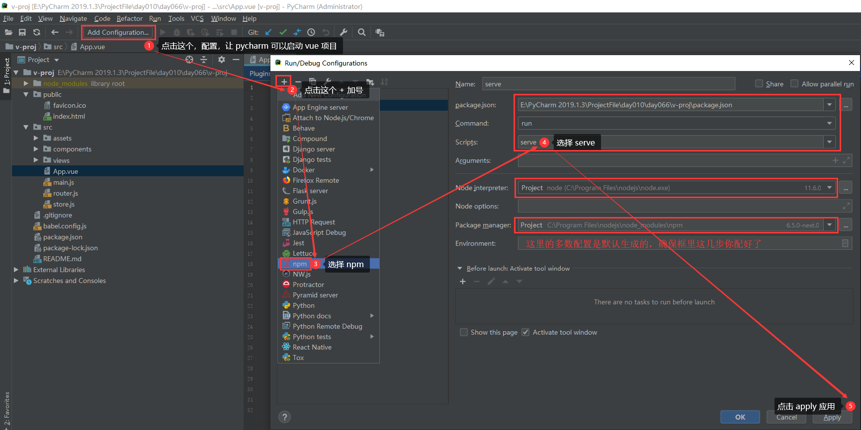Image resolution: width=861 pixels, height=430 pixels.
Task: Open the Scripts dropdown arrow
Action: coord(829,142)
